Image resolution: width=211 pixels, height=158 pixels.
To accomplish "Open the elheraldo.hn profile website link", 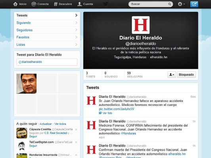I will pos(159,57).
